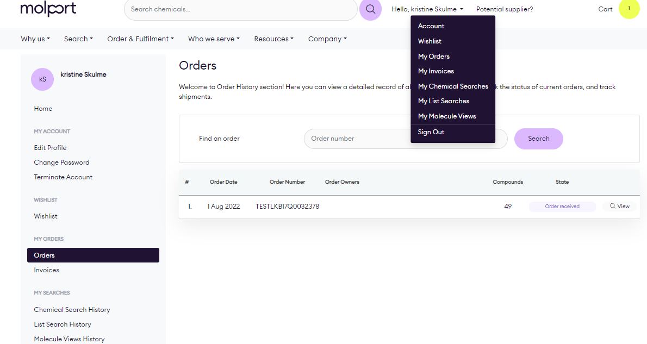Select My Chemical Searches menu entry
The width and height of the screenshot is (647, 344).
pyautogui.click(x=453, y=86)
